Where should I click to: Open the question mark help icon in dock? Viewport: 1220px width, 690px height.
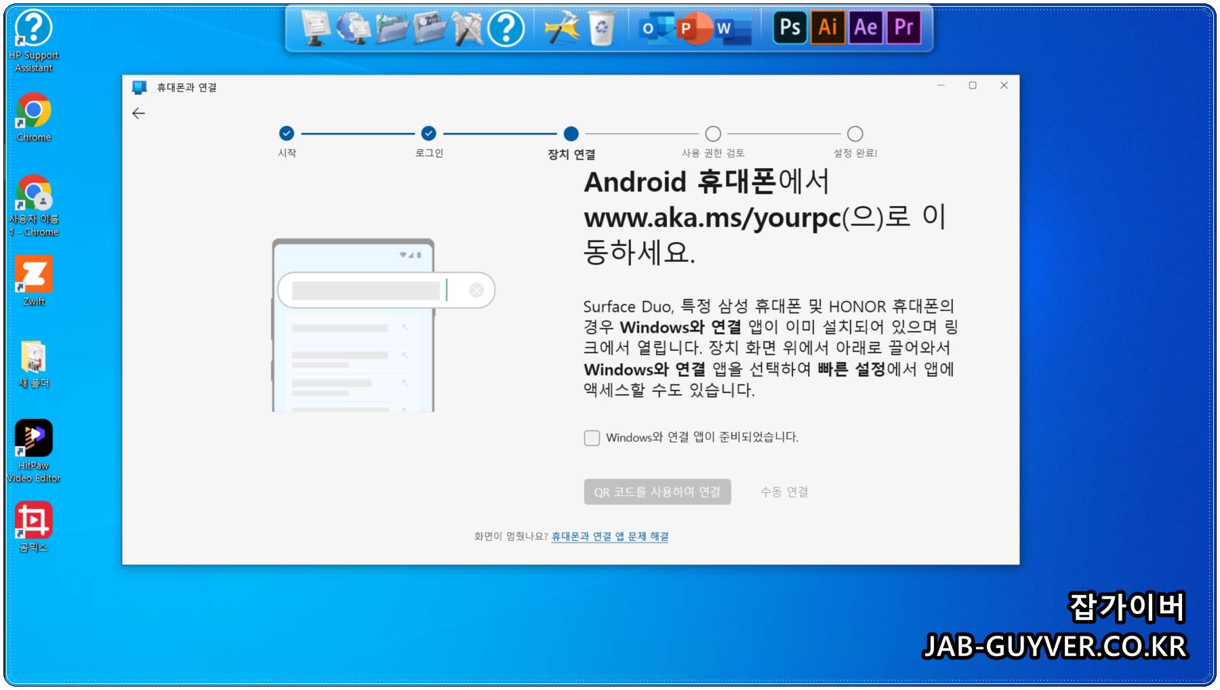click(x=506, y=28)
